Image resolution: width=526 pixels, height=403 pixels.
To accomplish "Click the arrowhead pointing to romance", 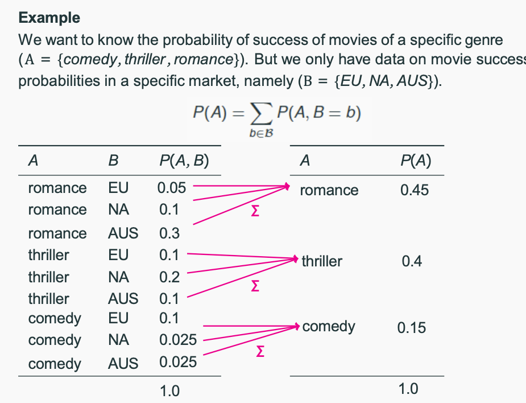I will (287, 186).
